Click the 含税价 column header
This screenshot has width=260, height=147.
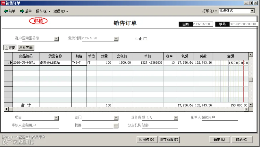(x=122, y=56)
